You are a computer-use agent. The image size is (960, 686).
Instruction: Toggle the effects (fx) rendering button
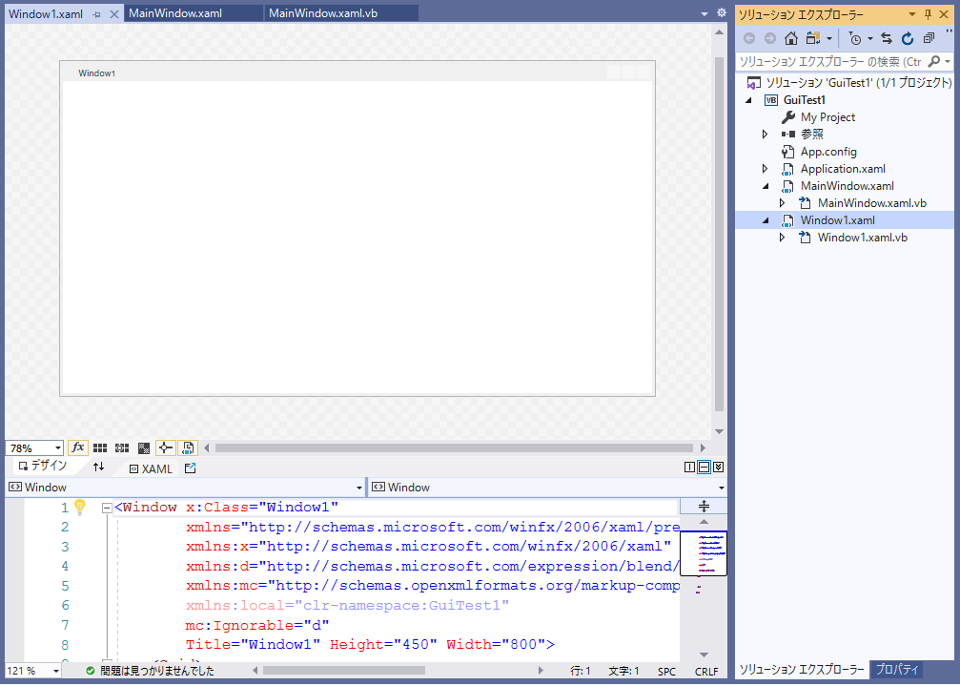pos(78,447)
